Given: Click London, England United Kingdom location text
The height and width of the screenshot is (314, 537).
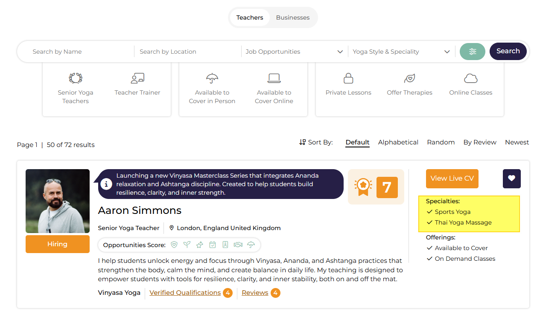Looking at the screenshot, I should [229, 228].
